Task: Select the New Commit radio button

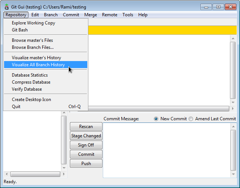Action: (x=156, y=119)
